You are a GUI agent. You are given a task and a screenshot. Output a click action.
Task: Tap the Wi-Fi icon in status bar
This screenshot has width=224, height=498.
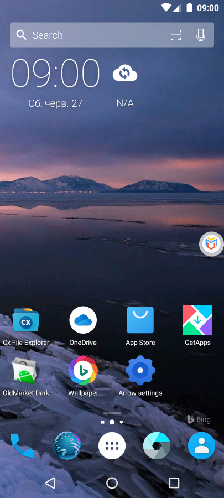point(165,8)
